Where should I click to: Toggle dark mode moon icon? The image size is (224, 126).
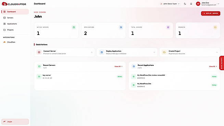[185, 4]
